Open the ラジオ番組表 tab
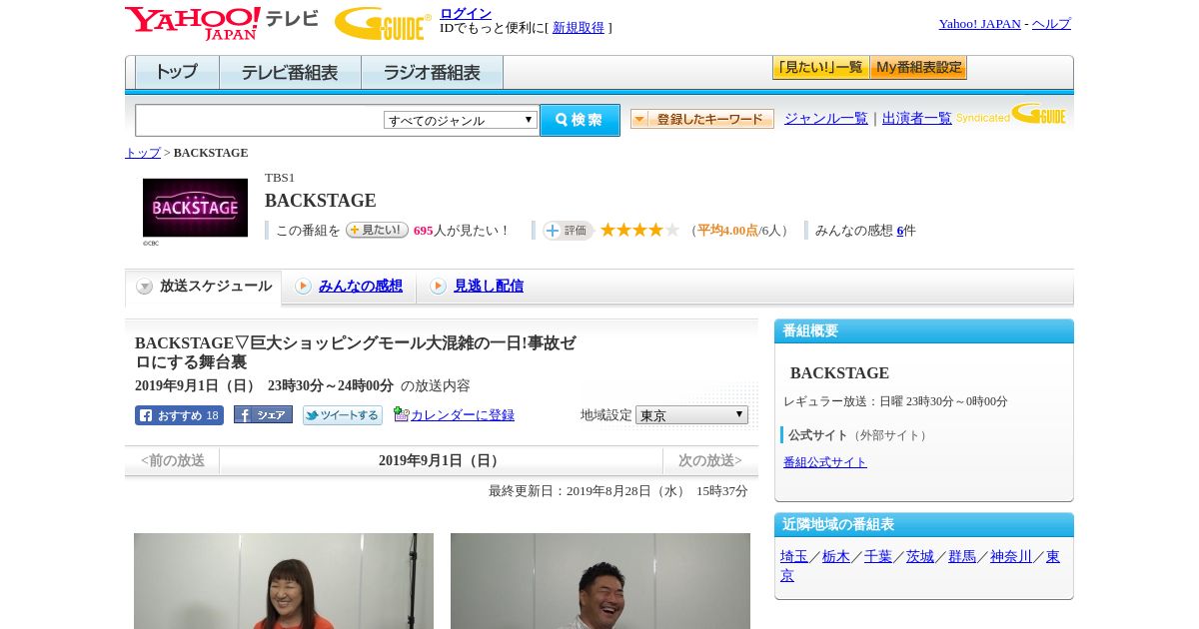The height and width of the screenshot is (629, 1199). [x=432, y=72]
